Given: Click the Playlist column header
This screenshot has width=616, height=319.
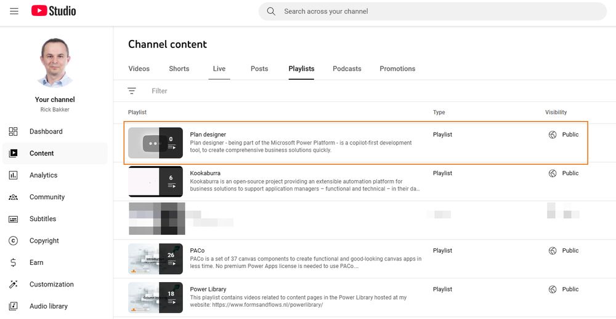Looking at the screenshot, I should click(x=137, y=112).
